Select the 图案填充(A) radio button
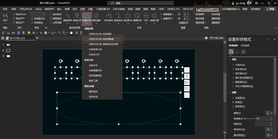 click(233, 82)
